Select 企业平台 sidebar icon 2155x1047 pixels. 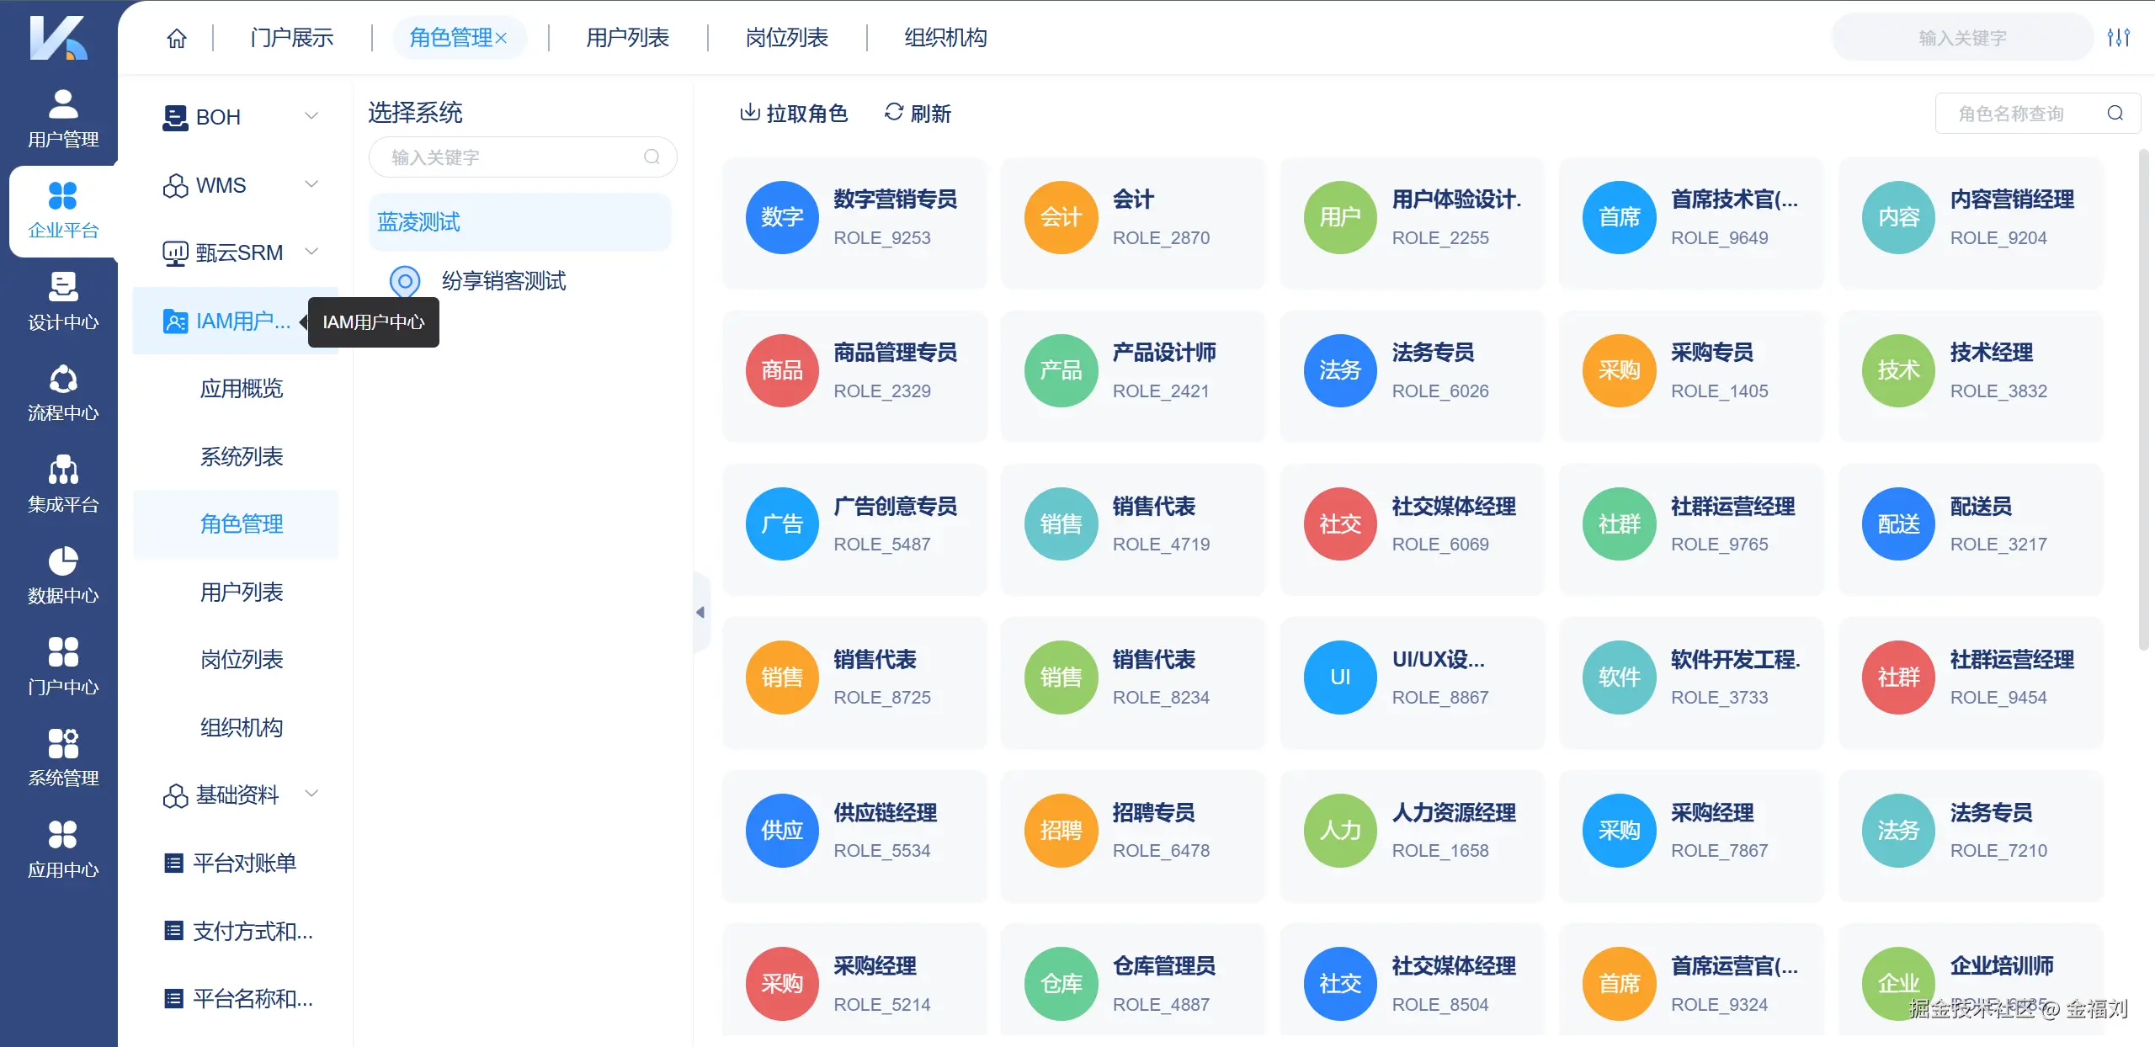pyautogui.click(x=61, y=210)
